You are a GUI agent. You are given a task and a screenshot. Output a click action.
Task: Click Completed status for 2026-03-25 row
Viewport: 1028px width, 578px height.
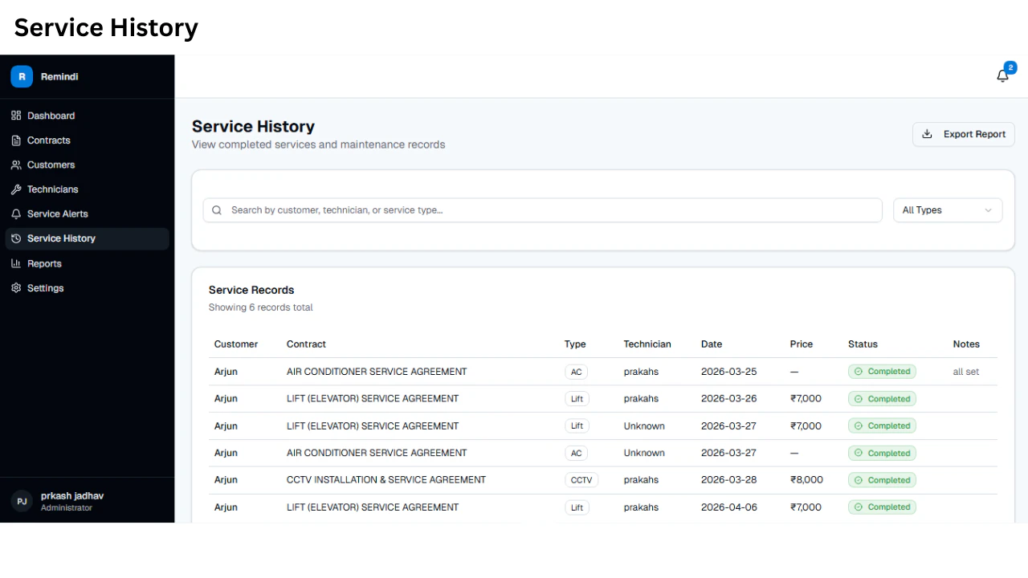882,372
